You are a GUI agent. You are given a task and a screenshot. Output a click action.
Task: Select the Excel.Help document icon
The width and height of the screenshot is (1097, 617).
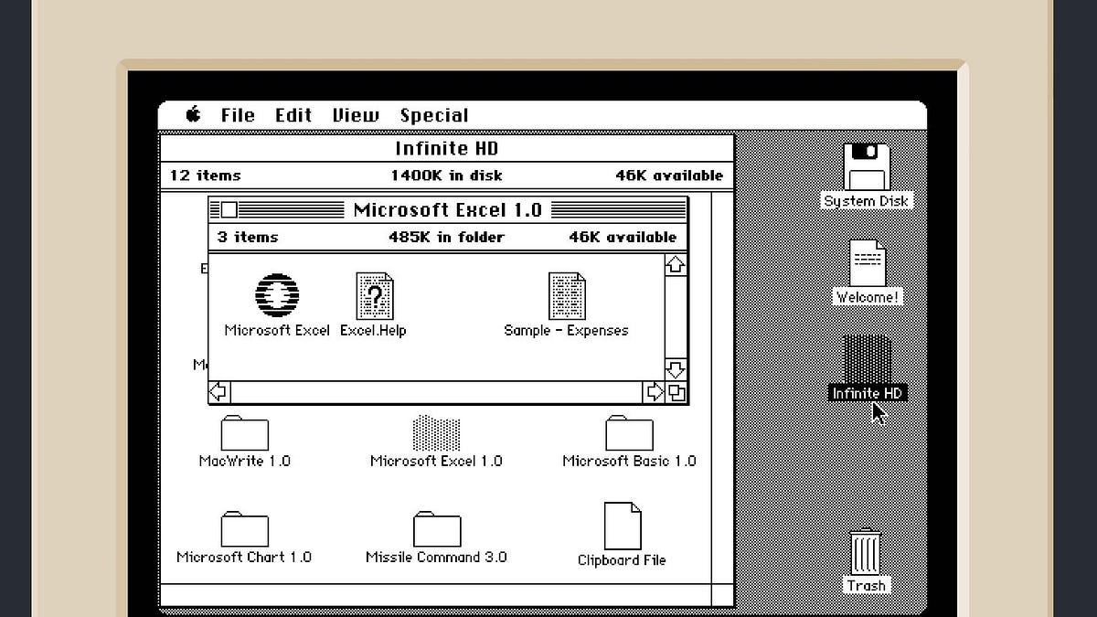tap(373, 294)
